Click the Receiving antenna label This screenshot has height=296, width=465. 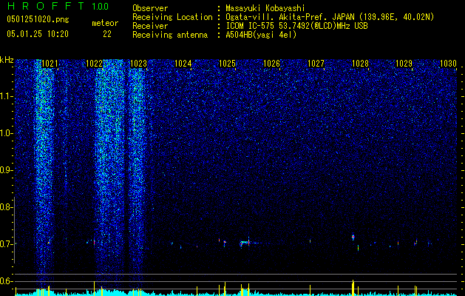click(x=170, y=35)
